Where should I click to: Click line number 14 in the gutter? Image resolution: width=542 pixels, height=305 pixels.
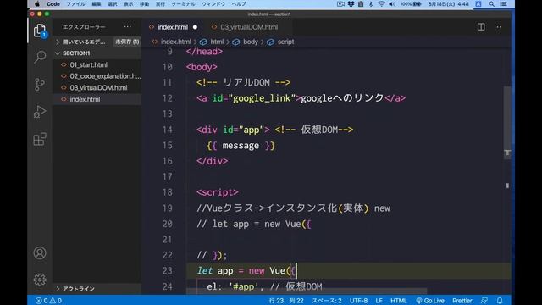pos(168,130)
